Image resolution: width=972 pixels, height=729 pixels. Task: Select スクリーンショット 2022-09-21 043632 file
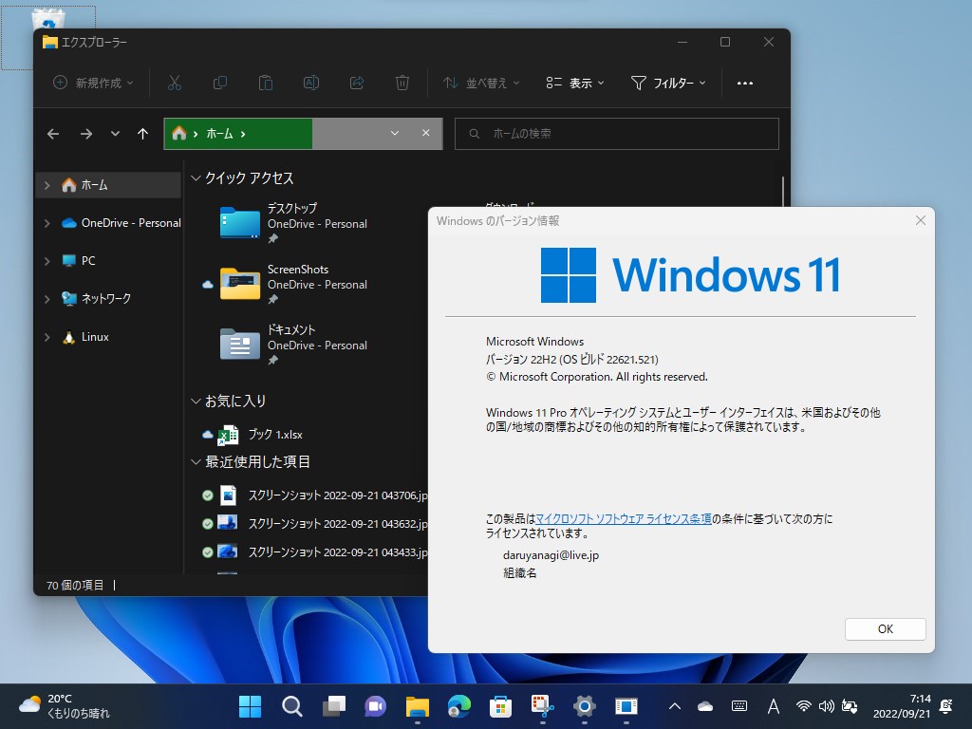(x=313, y=524)
